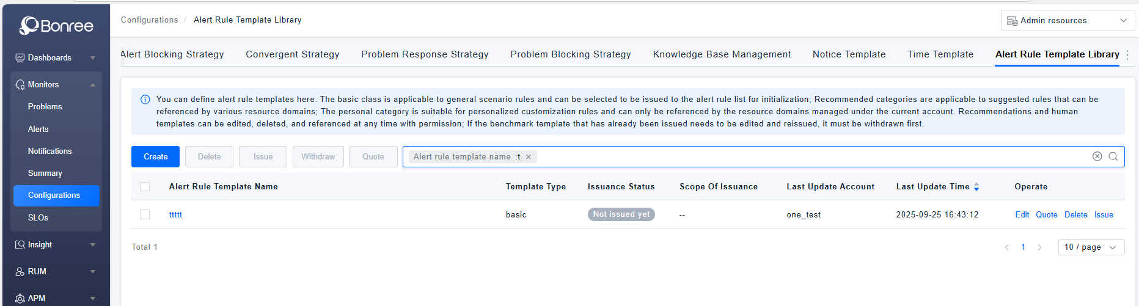Image resolution: width=1139 pixels, height=306 pixels.
Task: Open the tabs overflow three-dot menu
Action: click(x=1127, y=55)
